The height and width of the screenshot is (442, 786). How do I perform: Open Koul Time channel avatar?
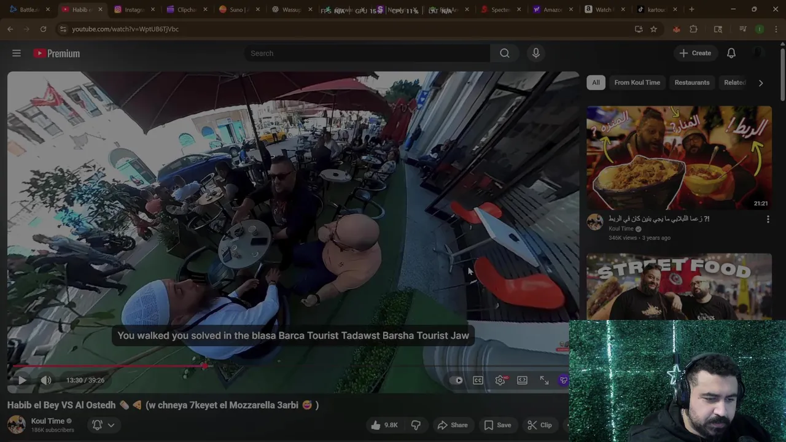click(16, 425)
